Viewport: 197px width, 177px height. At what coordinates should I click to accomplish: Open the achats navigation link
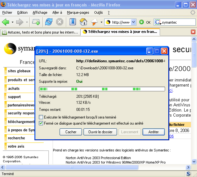click(x=14, y=88)
